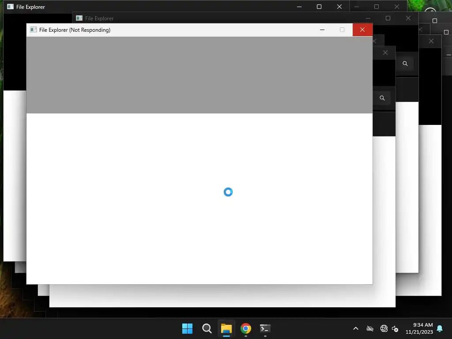
Task: Click the muted speaker volume icon
Action: (x=395, y=328)
